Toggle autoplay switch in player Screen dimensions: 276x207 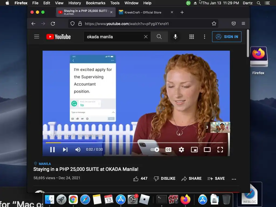pos(155,150)
